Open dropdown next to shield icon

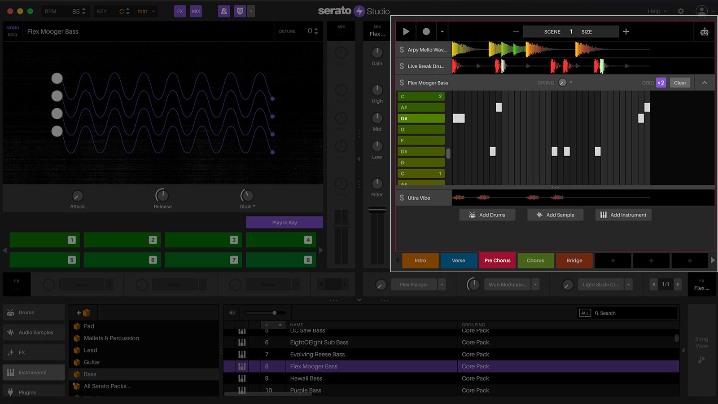coord(251,11)
